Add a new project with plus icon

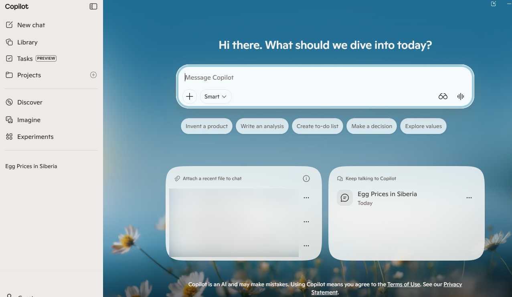pyautogui.click(x=93, y=75)
